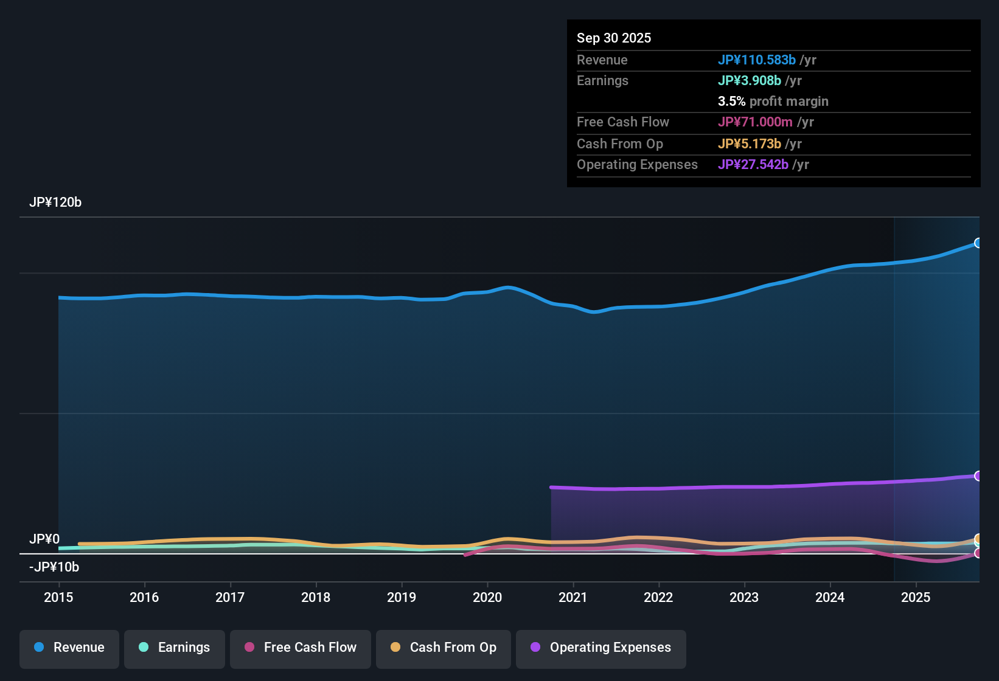Screen dimensions: 999x681
Task: Toggle the Revenue series visibility
Action: coord(69,648)
